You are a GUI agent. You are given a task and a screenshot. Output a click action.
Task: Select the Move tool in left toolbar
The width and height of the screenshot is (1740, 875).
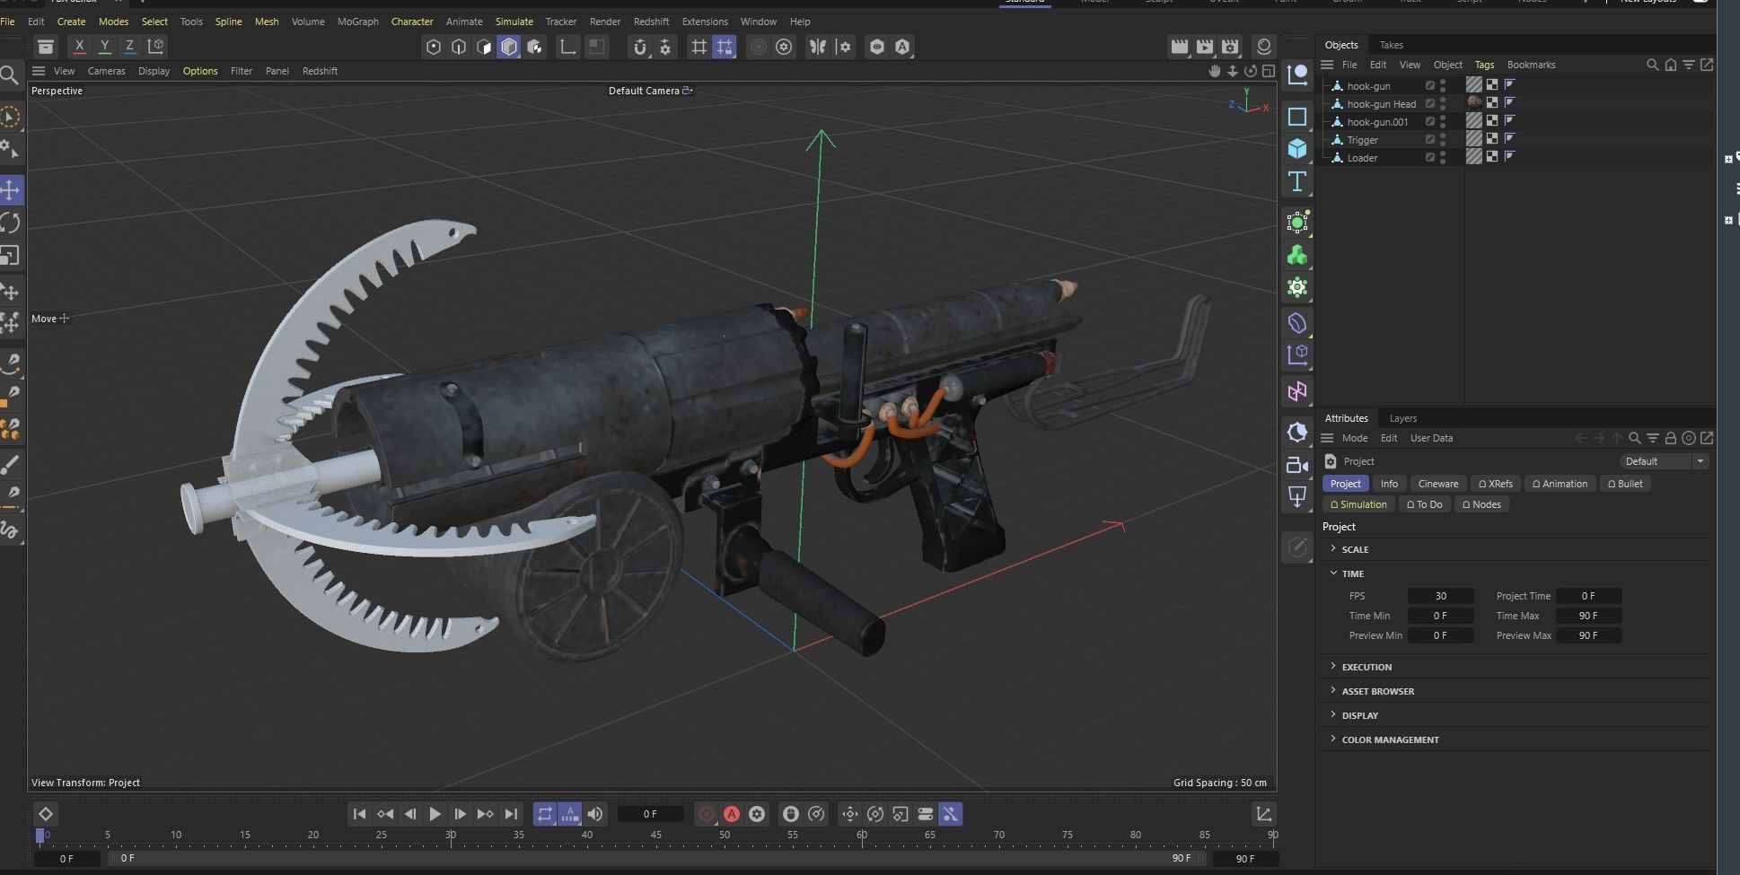11,189
